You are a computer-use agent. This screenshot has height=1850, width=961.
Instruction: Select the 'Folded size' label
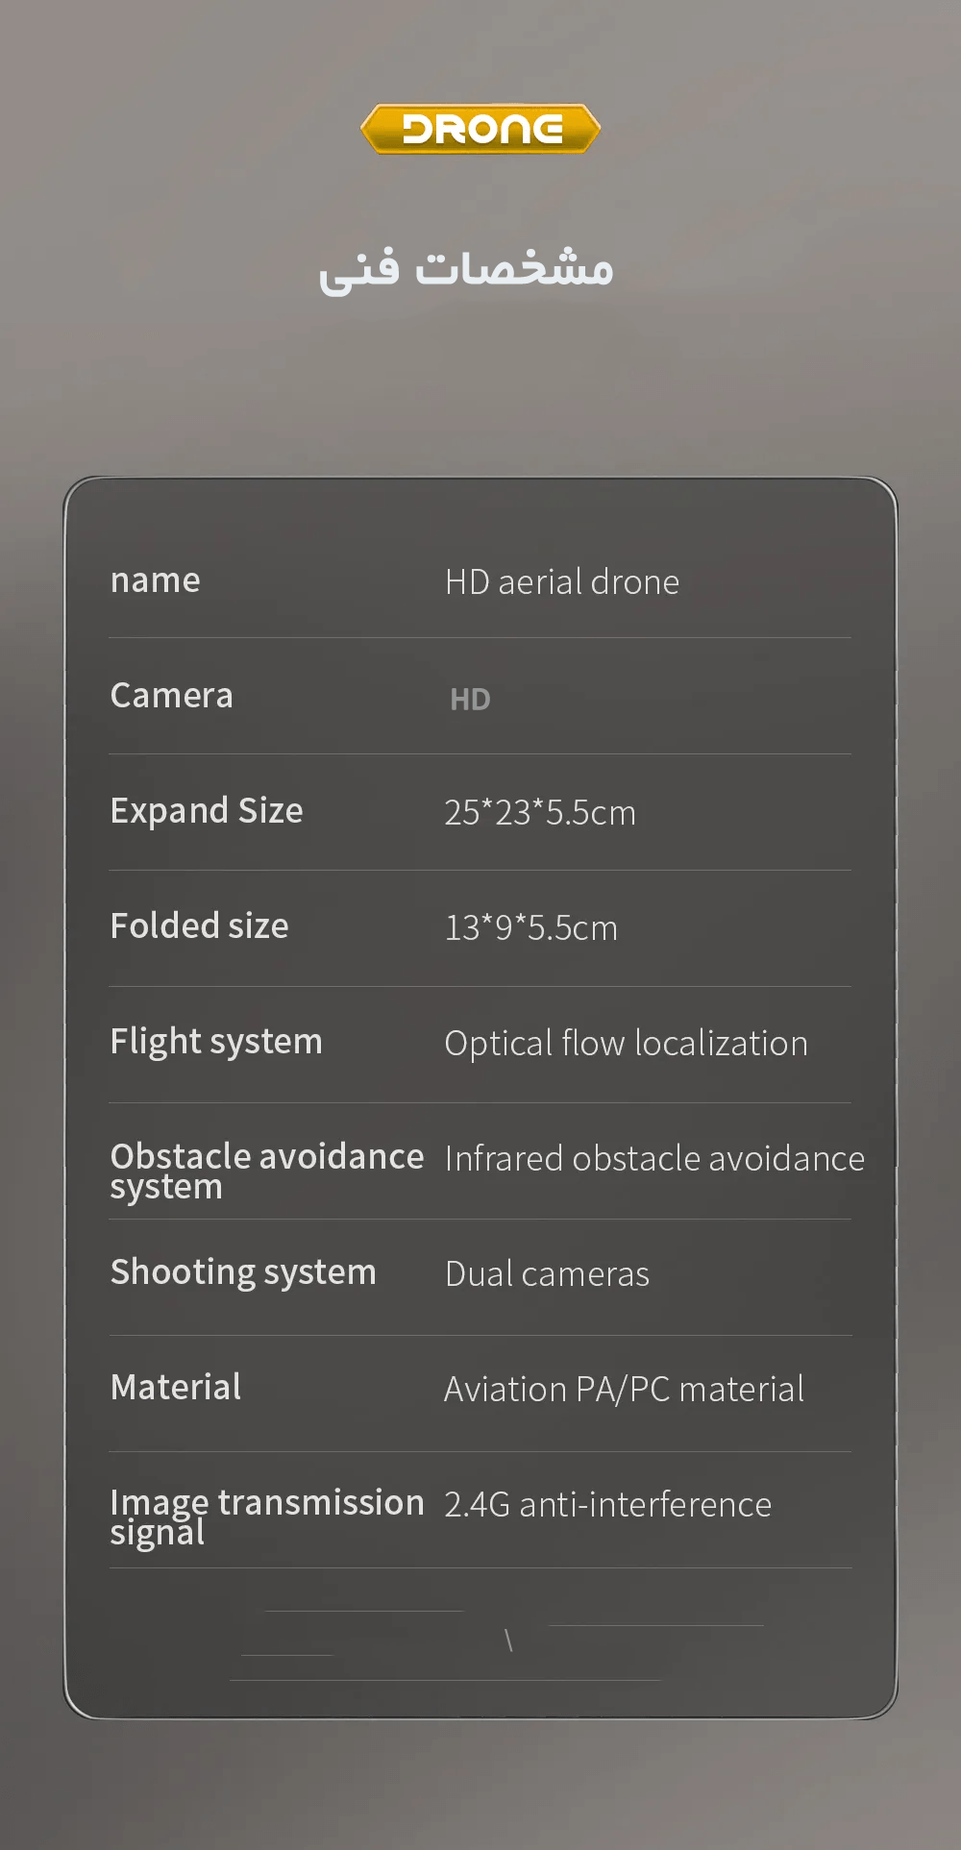pos(200,926)
